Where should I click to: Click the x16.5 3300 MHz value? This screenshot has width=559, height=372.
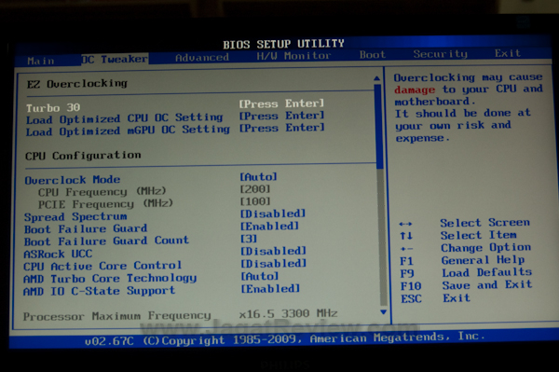click(288, 313)
